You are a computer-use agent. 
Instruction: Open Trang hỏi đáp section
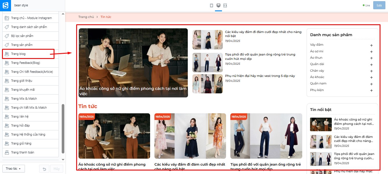(30, 125)
